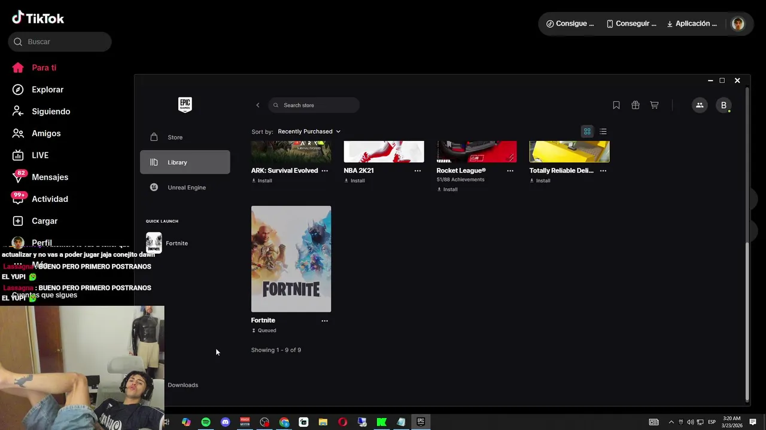The height and width of the screenshot is (430, 766).
Task: Click TikTok Conseguir app button
Action: pyautogui.click(x=631, y=24)
